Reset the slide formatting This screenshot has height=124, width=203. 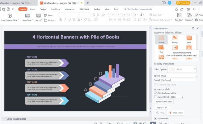click(x=48, y=15)
